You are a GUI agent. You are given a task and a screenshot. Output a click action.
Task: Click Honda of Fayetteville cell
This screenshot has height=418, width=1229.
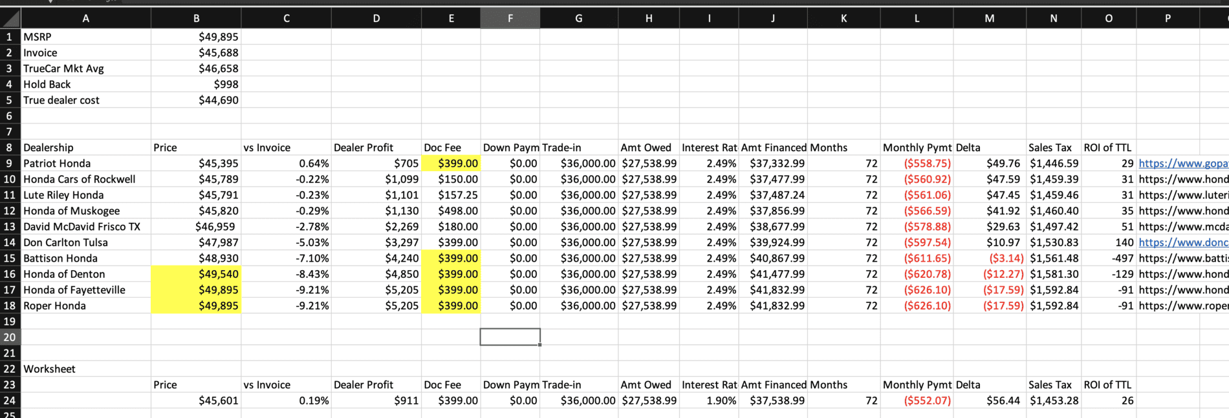86,290
